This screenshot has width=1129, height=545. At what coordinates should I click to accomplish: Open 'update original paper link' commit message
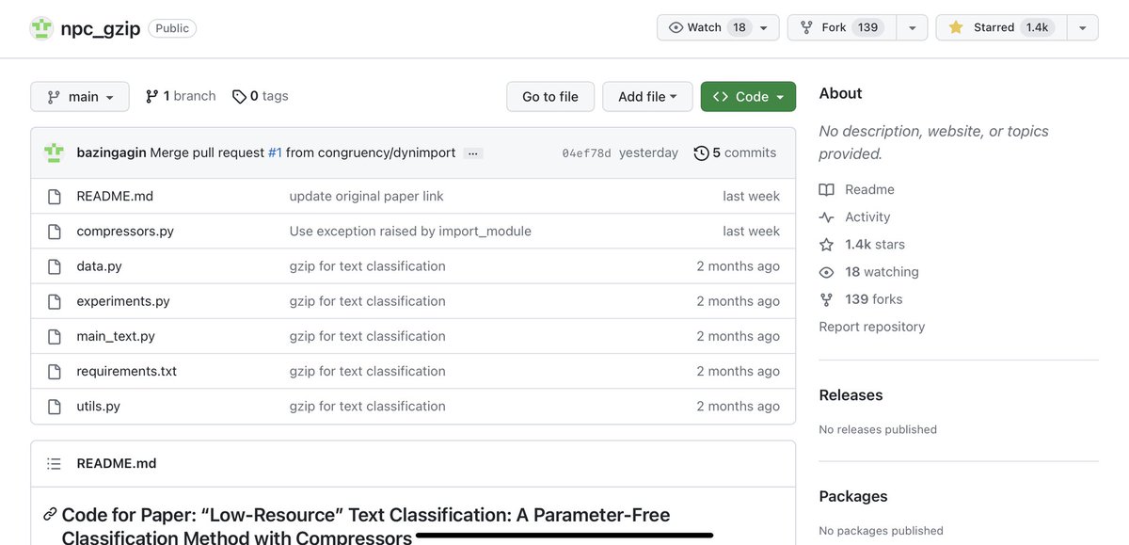pos(366,196)
